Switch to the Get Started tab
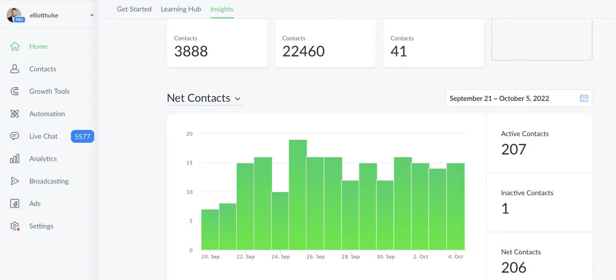616x280 pixels. click(x=134, y=9)
